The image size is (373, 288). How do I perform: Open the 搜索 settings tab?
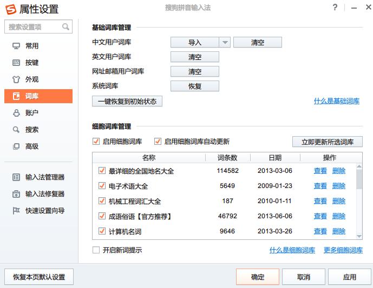pyautogui.click(x=38, y=130)
